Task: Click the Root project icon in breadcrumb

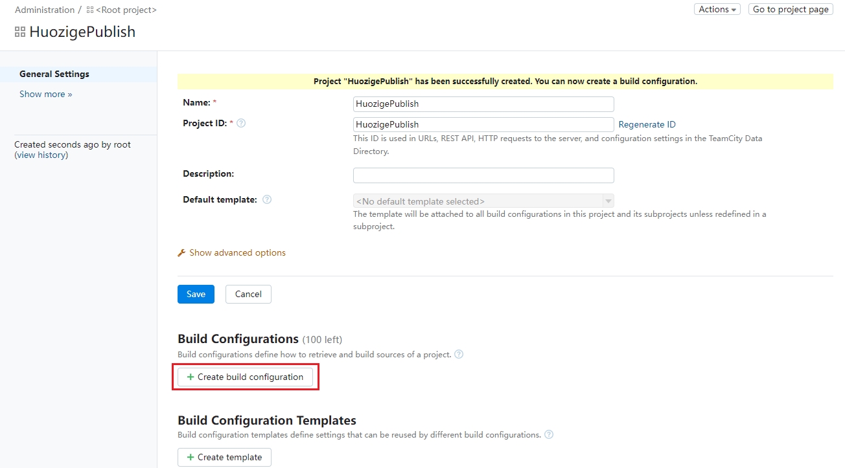Action: [89, 10]
